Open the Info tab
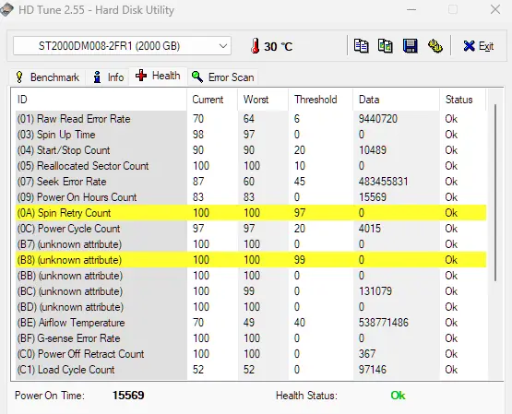The height and width of the screenshot is (414, 512). [x=108, y=77]
